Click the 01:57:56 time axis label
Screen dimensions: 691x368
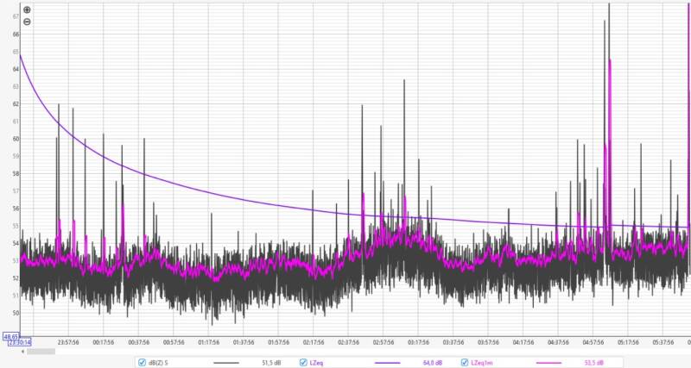(x=278, y=342)
